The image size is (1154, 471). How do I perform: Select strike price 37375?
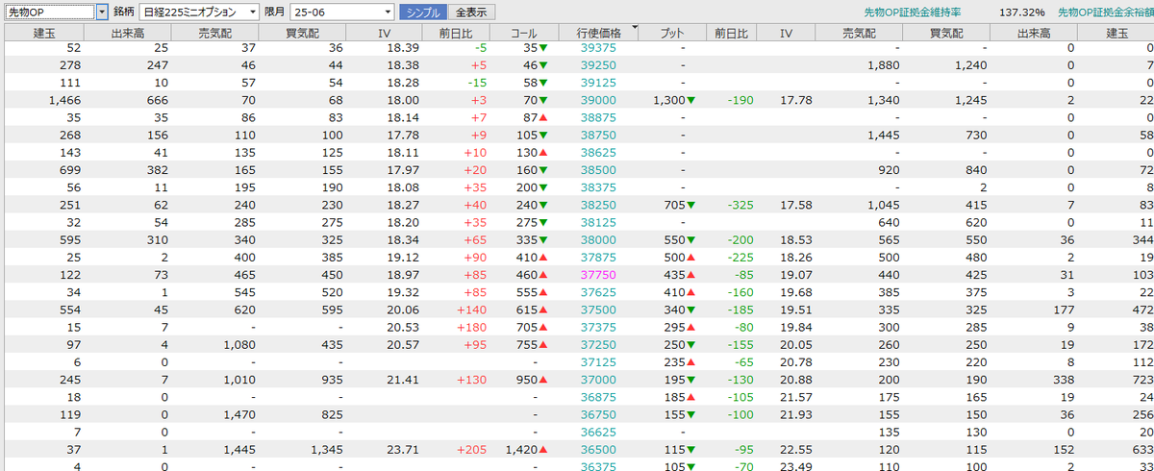click(x=599, y=327)
